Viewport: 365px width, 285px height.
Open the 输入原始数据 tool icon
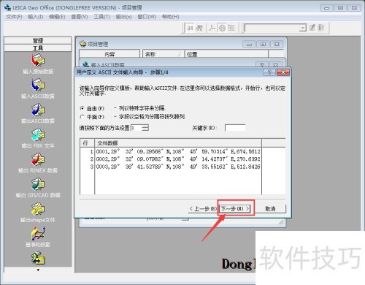(x=38, y=60)
